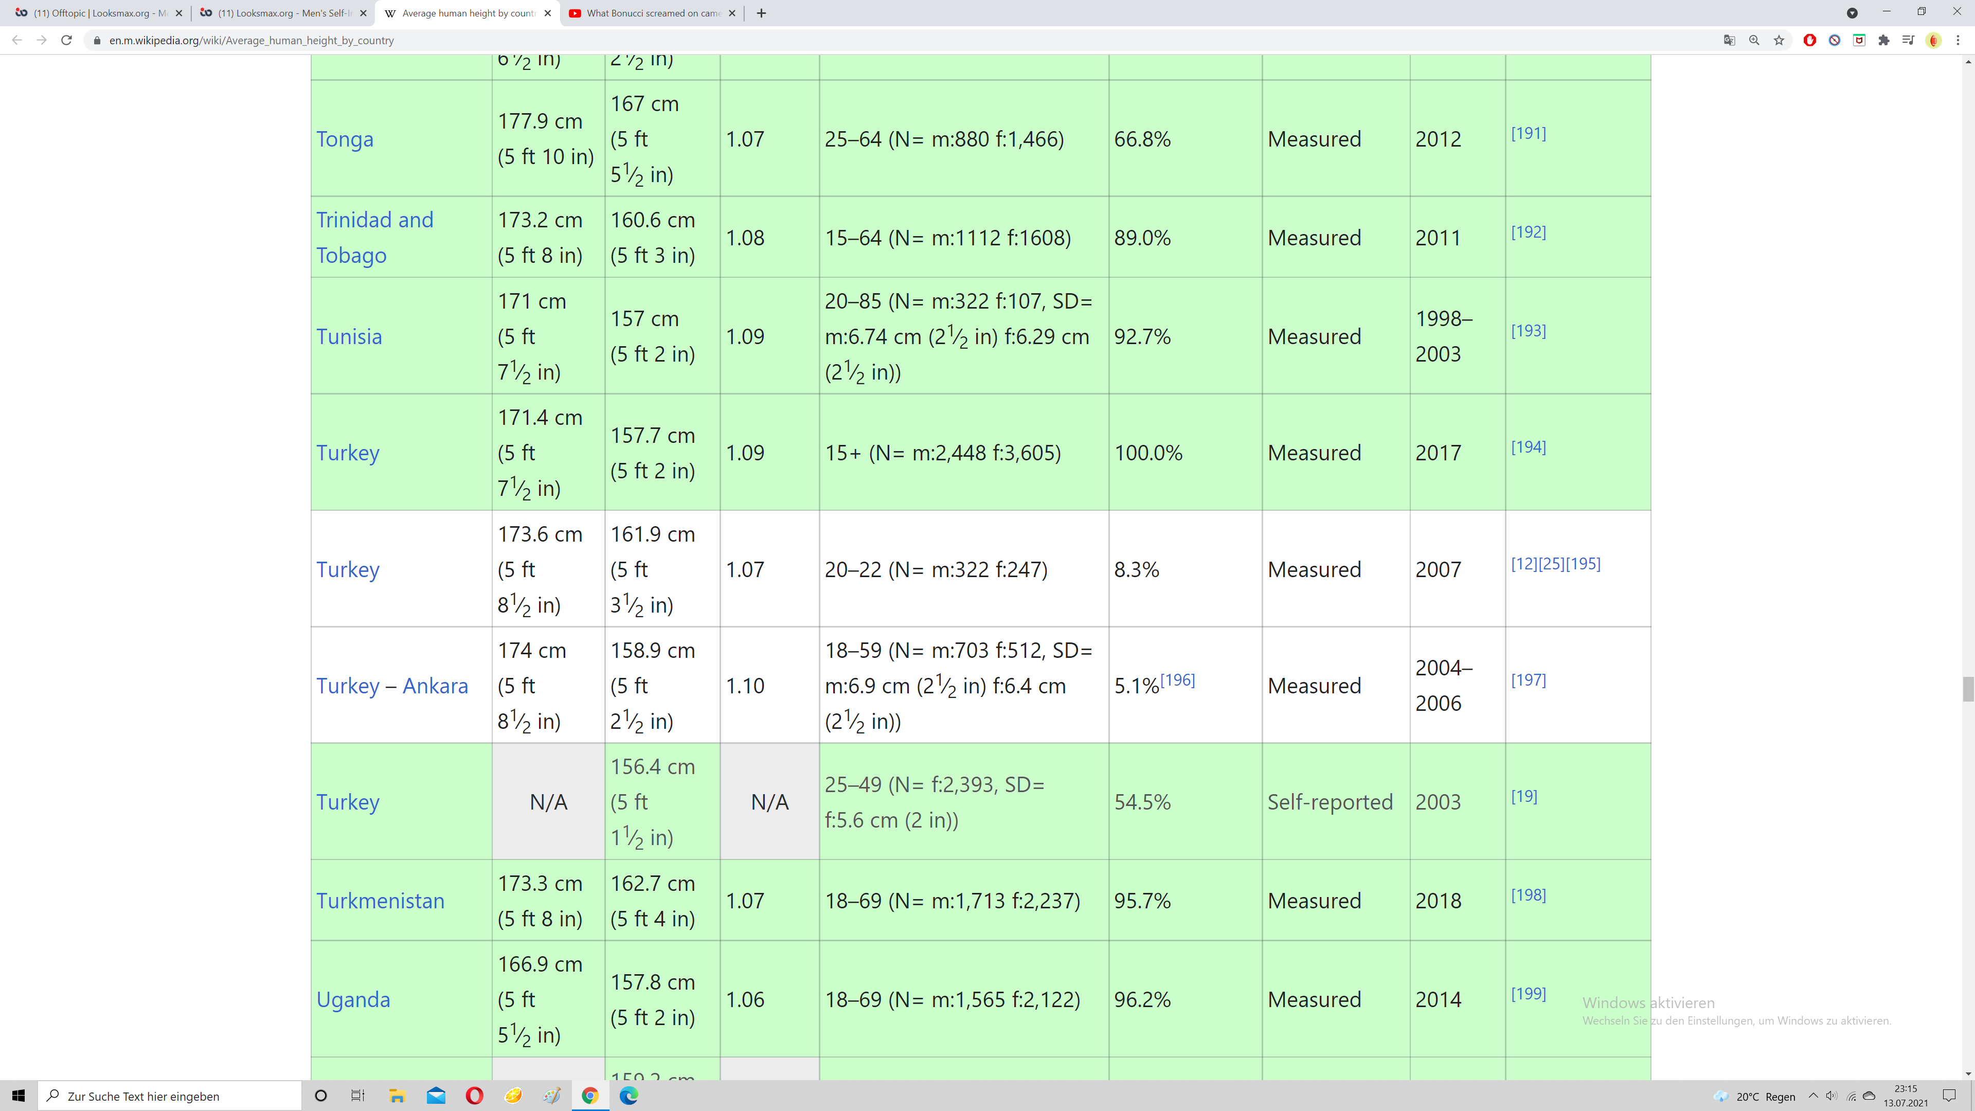Open citation [197] for Turkey – Ankara
The width and height of the screenshot is (1975, 1111).
coord(1528,679)
